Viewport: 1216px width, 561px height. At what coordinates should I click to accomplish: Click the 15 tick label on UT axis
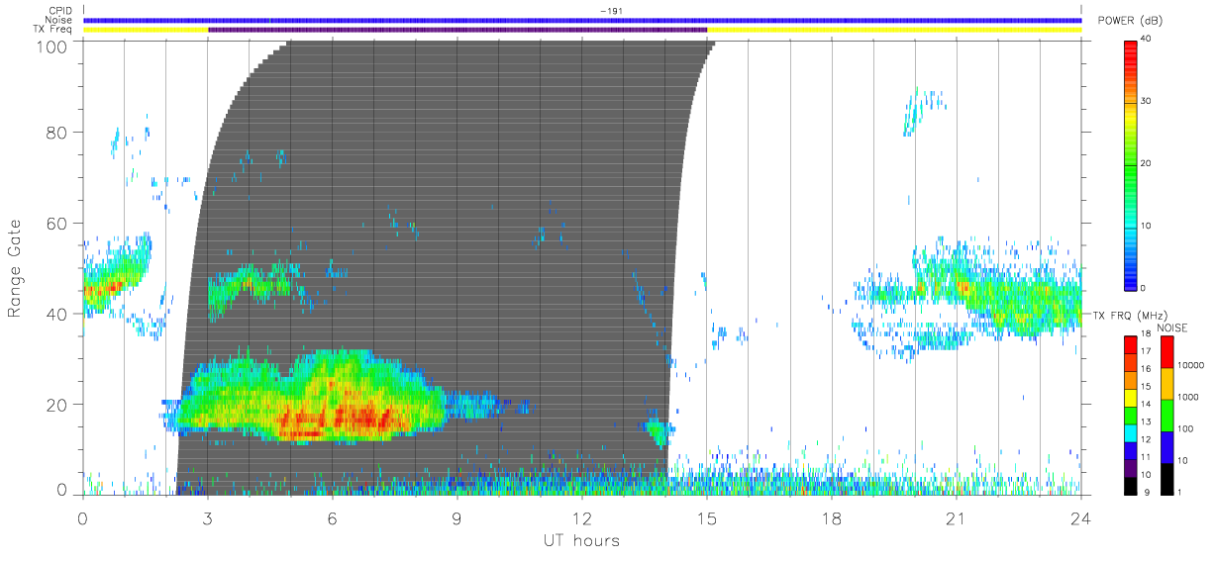pos(706,517)
